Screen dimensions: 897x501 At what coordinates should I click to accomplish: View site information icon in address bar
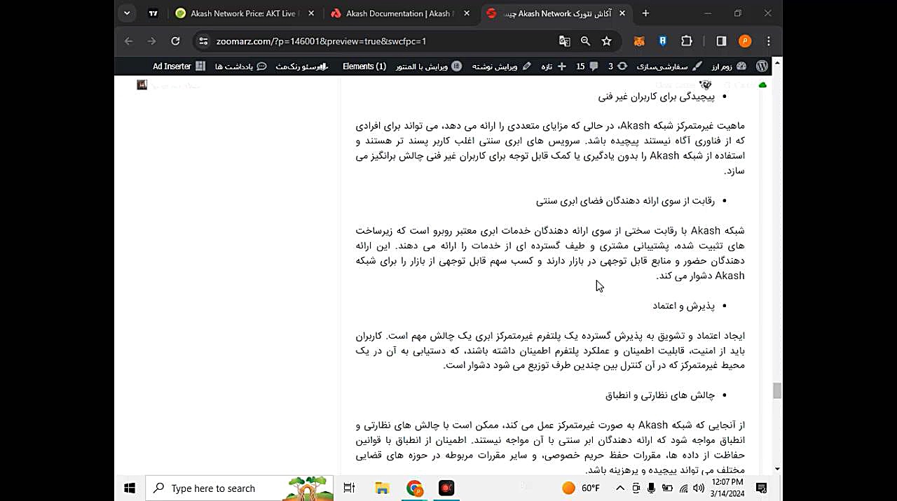click(203, 41)
